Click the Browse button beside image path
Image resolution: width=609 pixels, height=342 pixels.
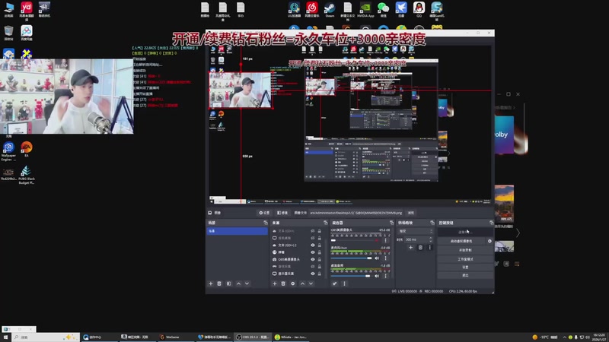point(410,213)
